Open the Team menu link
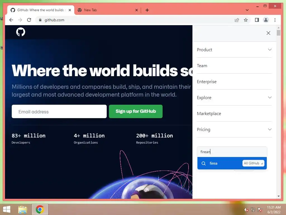 (x=202, y=66)
